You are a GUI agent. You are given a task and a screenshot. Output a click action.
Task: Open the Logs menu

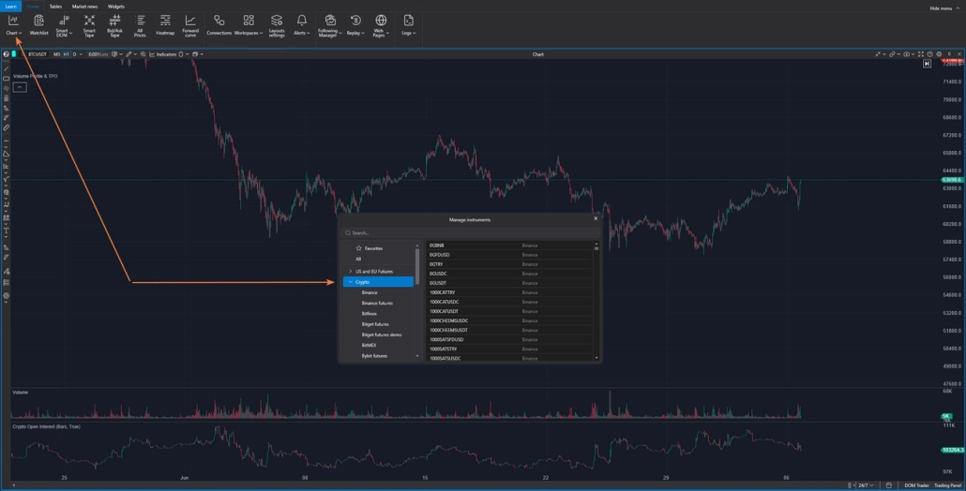pos(409,25)
